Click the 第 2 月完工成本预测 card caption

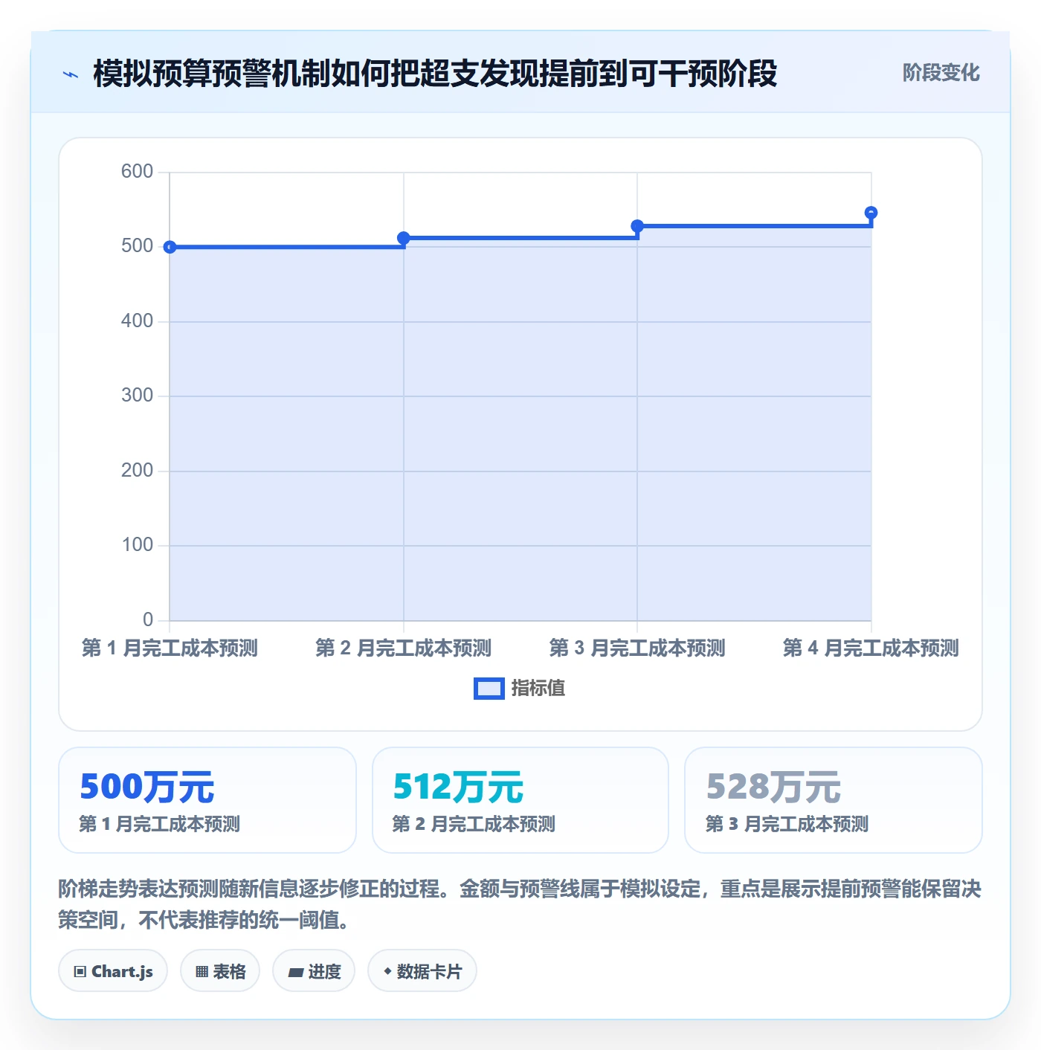click(474, 824)
